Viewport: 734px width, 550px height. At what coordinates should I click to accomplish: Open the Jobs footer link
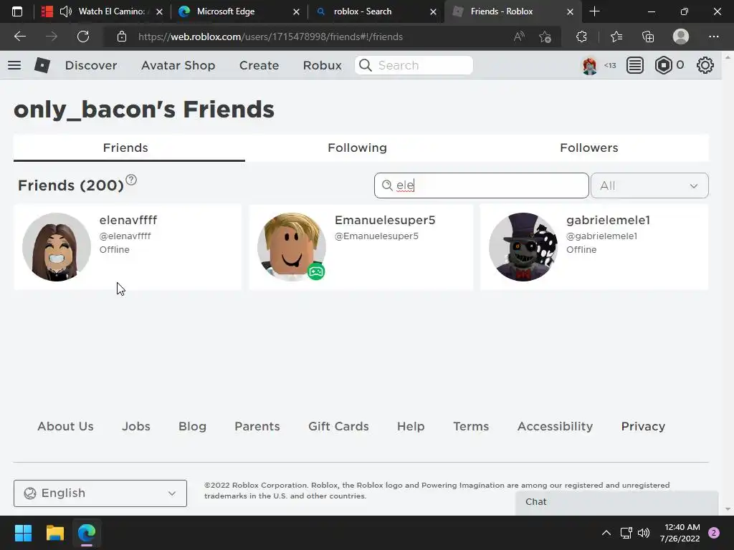(136, 427)
